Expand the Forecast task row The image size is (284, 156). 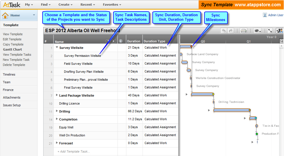coord(57,143)
